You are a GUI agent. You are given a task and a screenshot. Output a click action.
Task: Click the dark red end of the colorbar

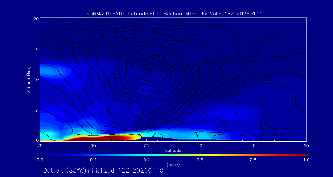[303, 155]
